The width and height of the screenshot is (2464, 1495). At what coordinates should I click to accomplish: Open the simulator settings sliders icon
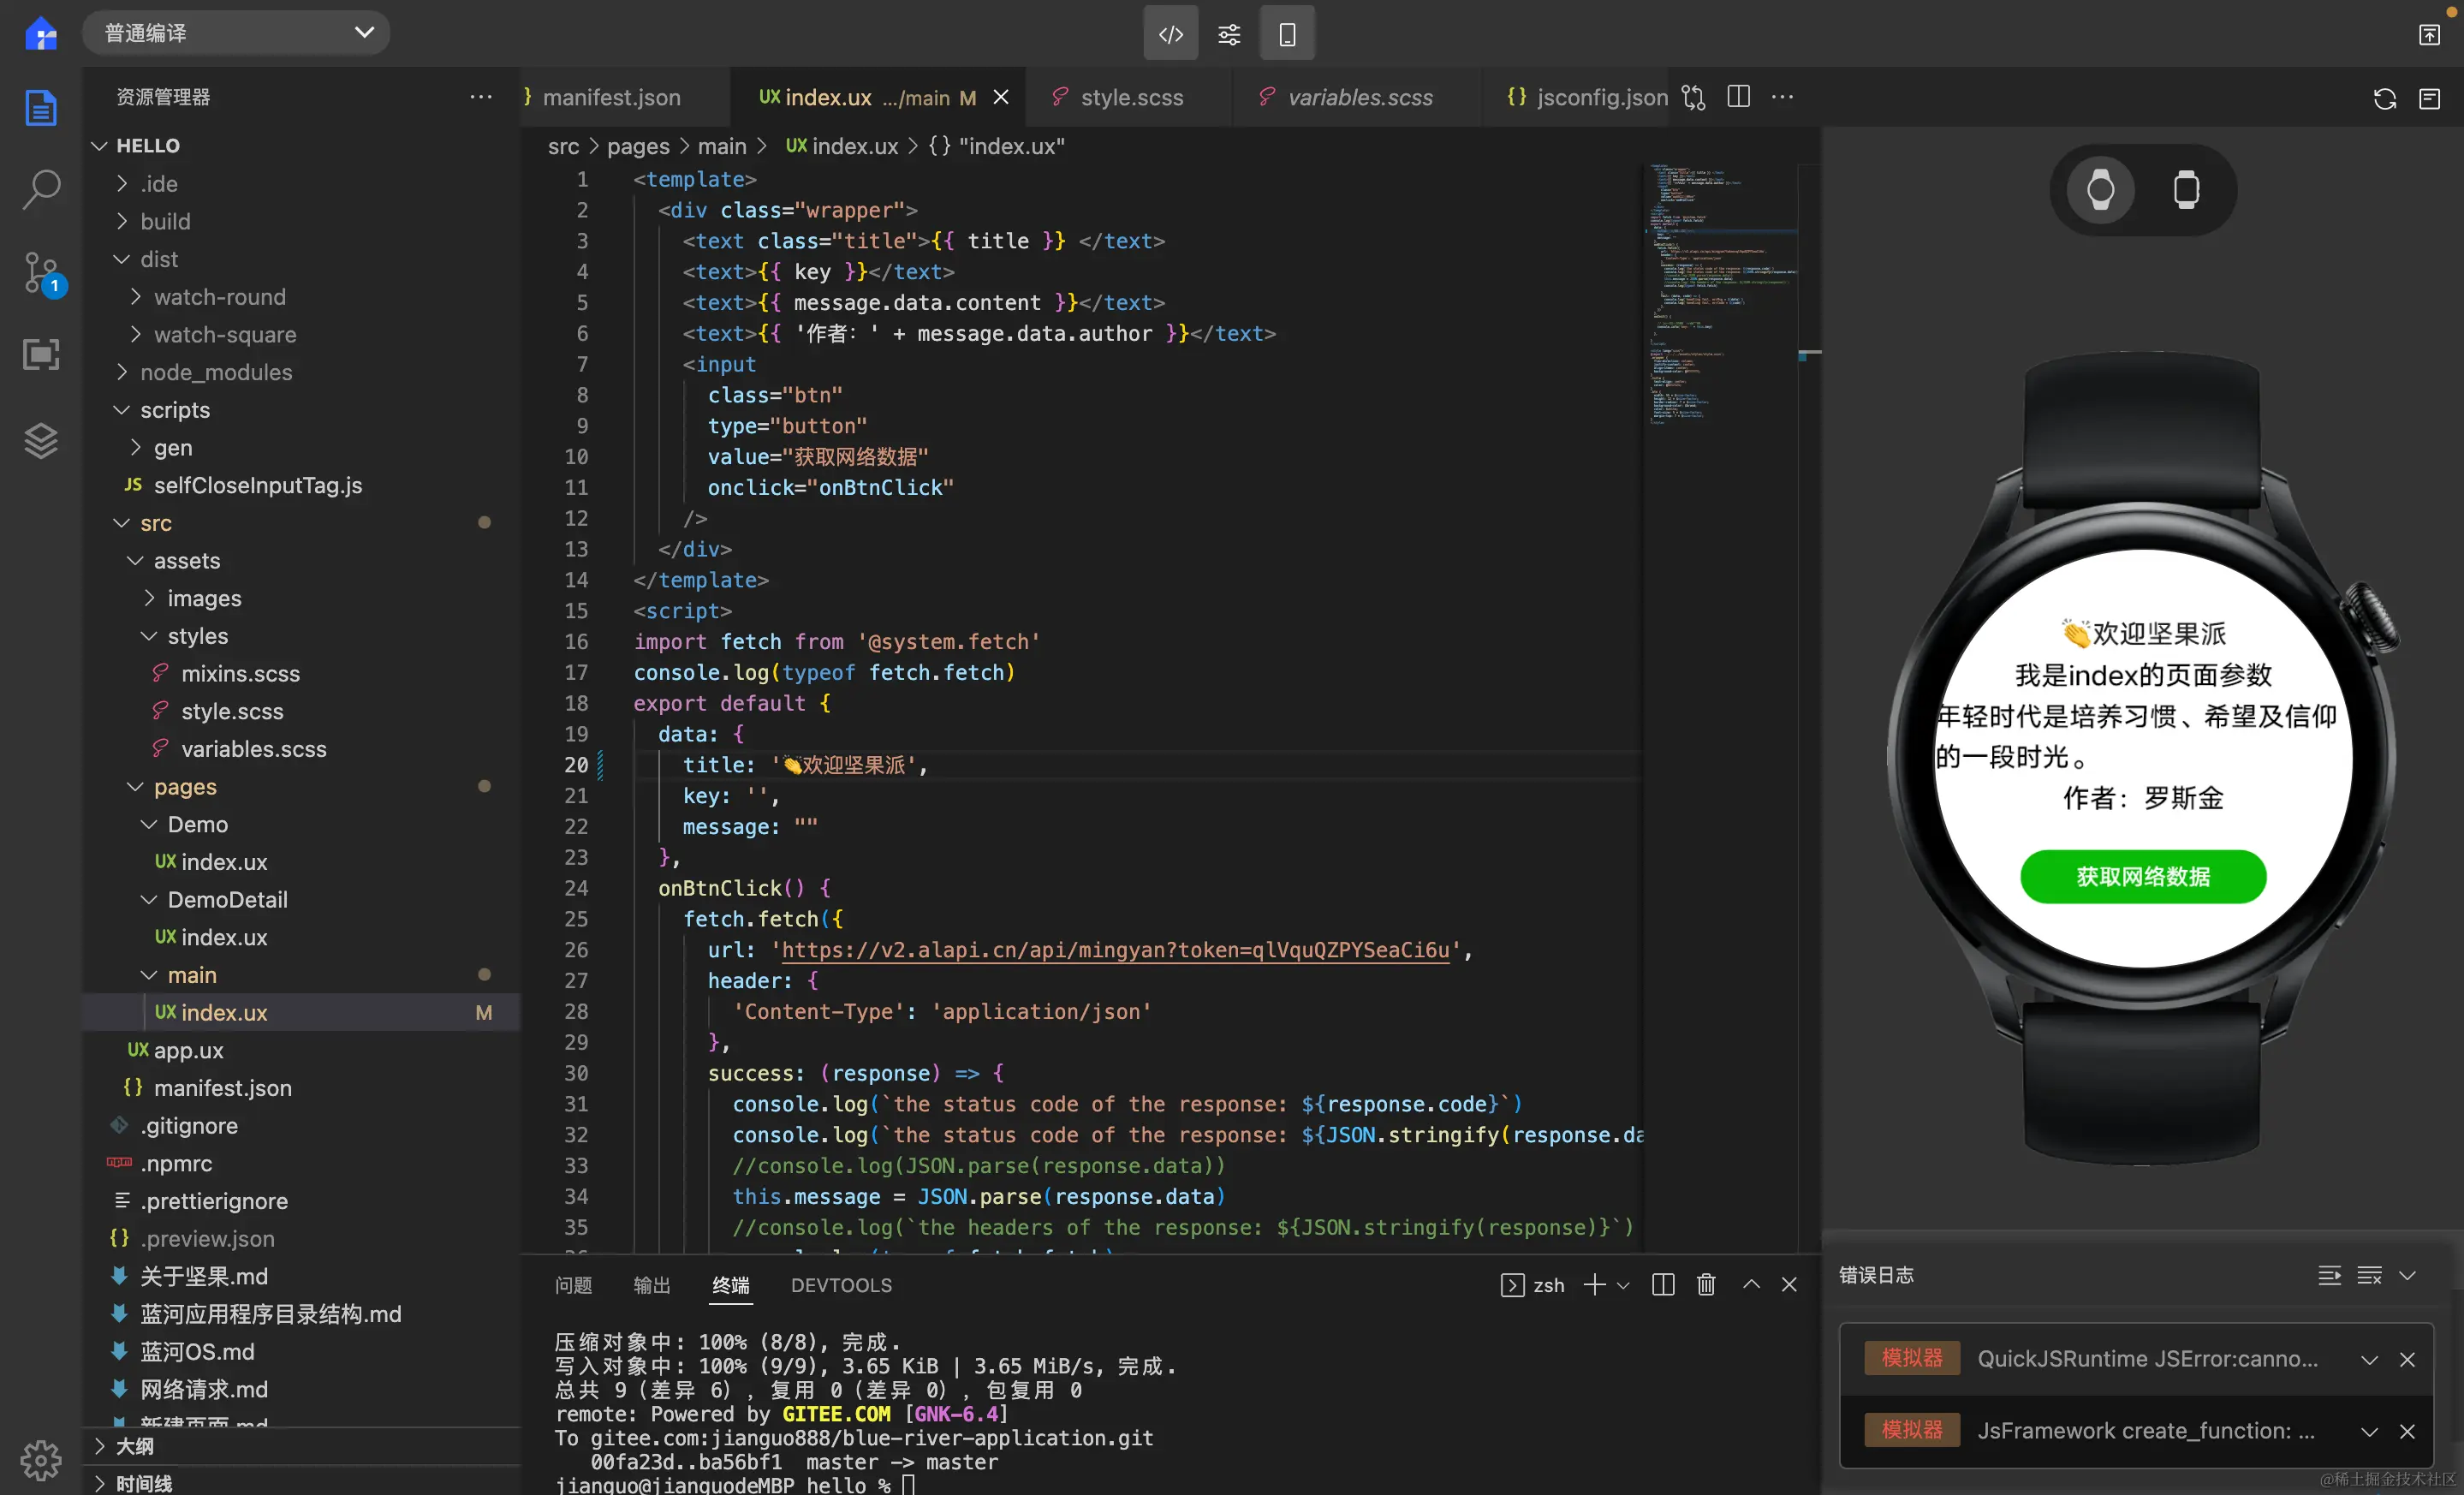(1228, 34)
